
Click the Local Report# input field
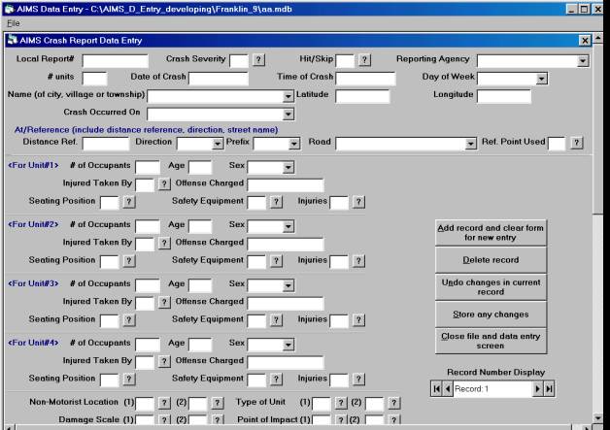click(116, 61)
